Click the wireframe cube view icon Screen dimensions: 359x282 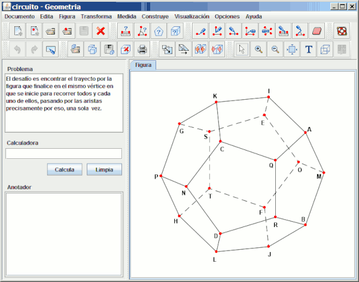[325, 50]
